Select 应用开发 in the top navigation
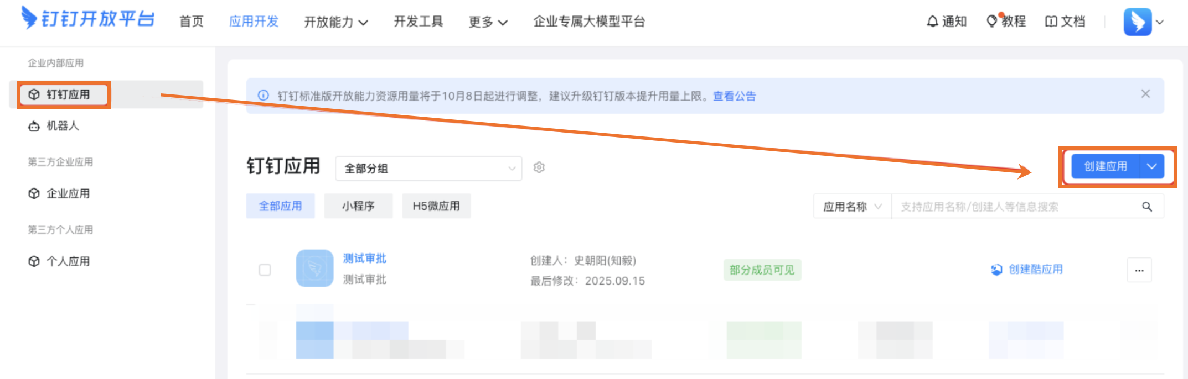 [x=254, y=22]
